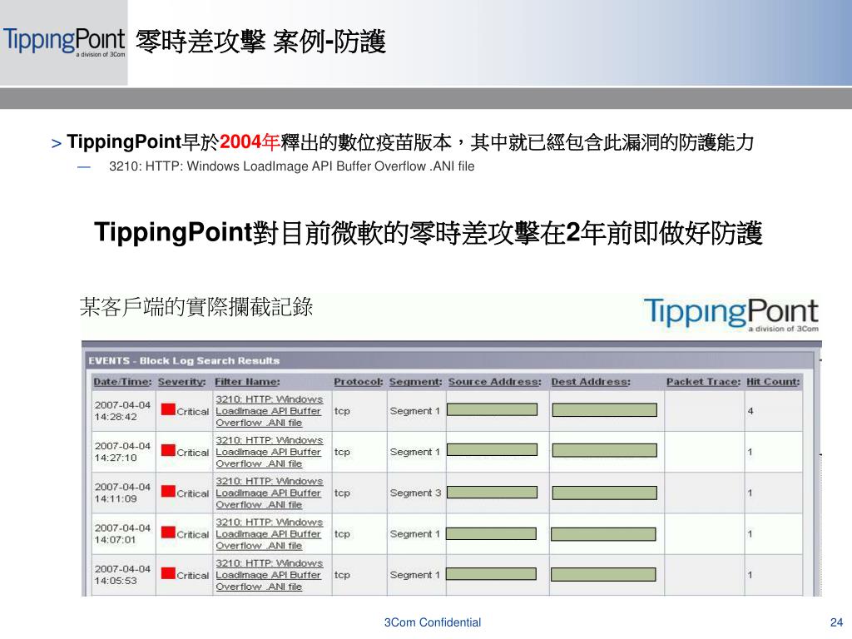
Task: Click the red Critical severity square at 14:07:01
Action: 168,532
